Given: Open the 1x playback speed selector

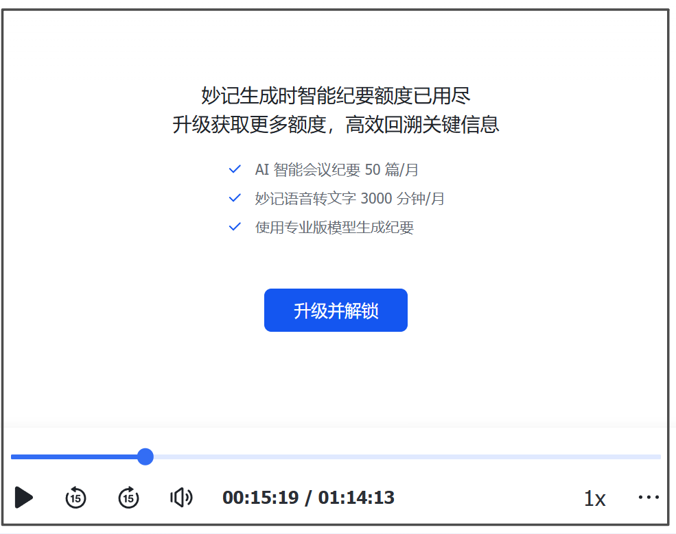Looking at the screenshot, I should 594,498.
